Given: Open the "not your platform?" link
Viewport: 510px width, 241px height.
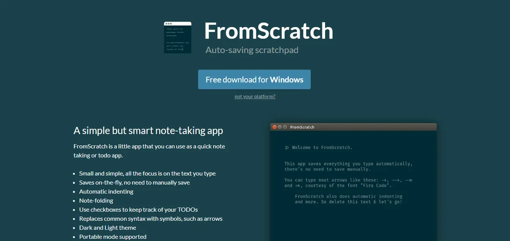Looking at the screenshot, I should point(255,96).
